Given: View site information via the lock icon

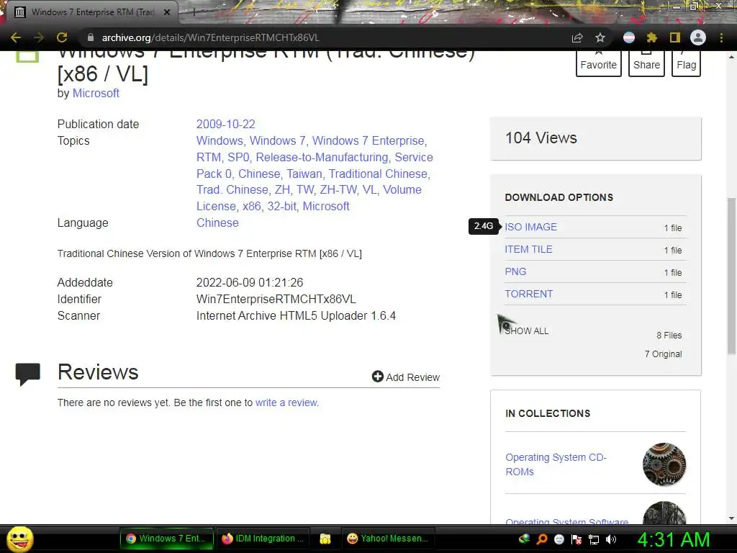Looking at the screenshot, I should 91,37.
